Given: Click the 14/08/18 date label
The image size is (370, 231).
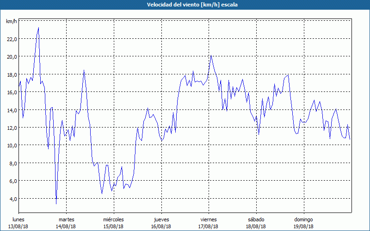Looking at the screenshot, I should click(66, 226).
